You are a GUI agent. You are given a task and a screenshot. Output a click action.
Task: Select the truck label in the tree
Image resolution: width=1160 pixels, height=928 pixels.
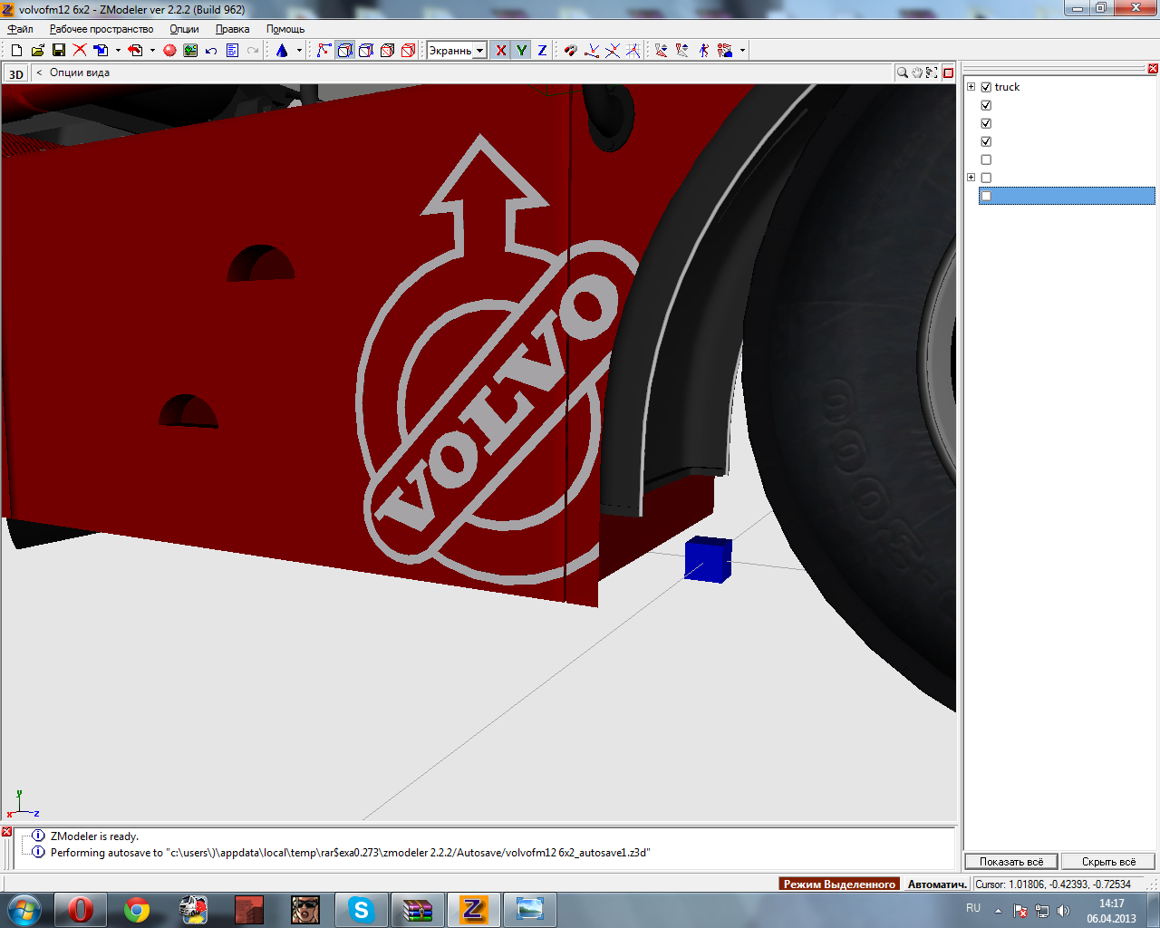(x=1007, y=87)
